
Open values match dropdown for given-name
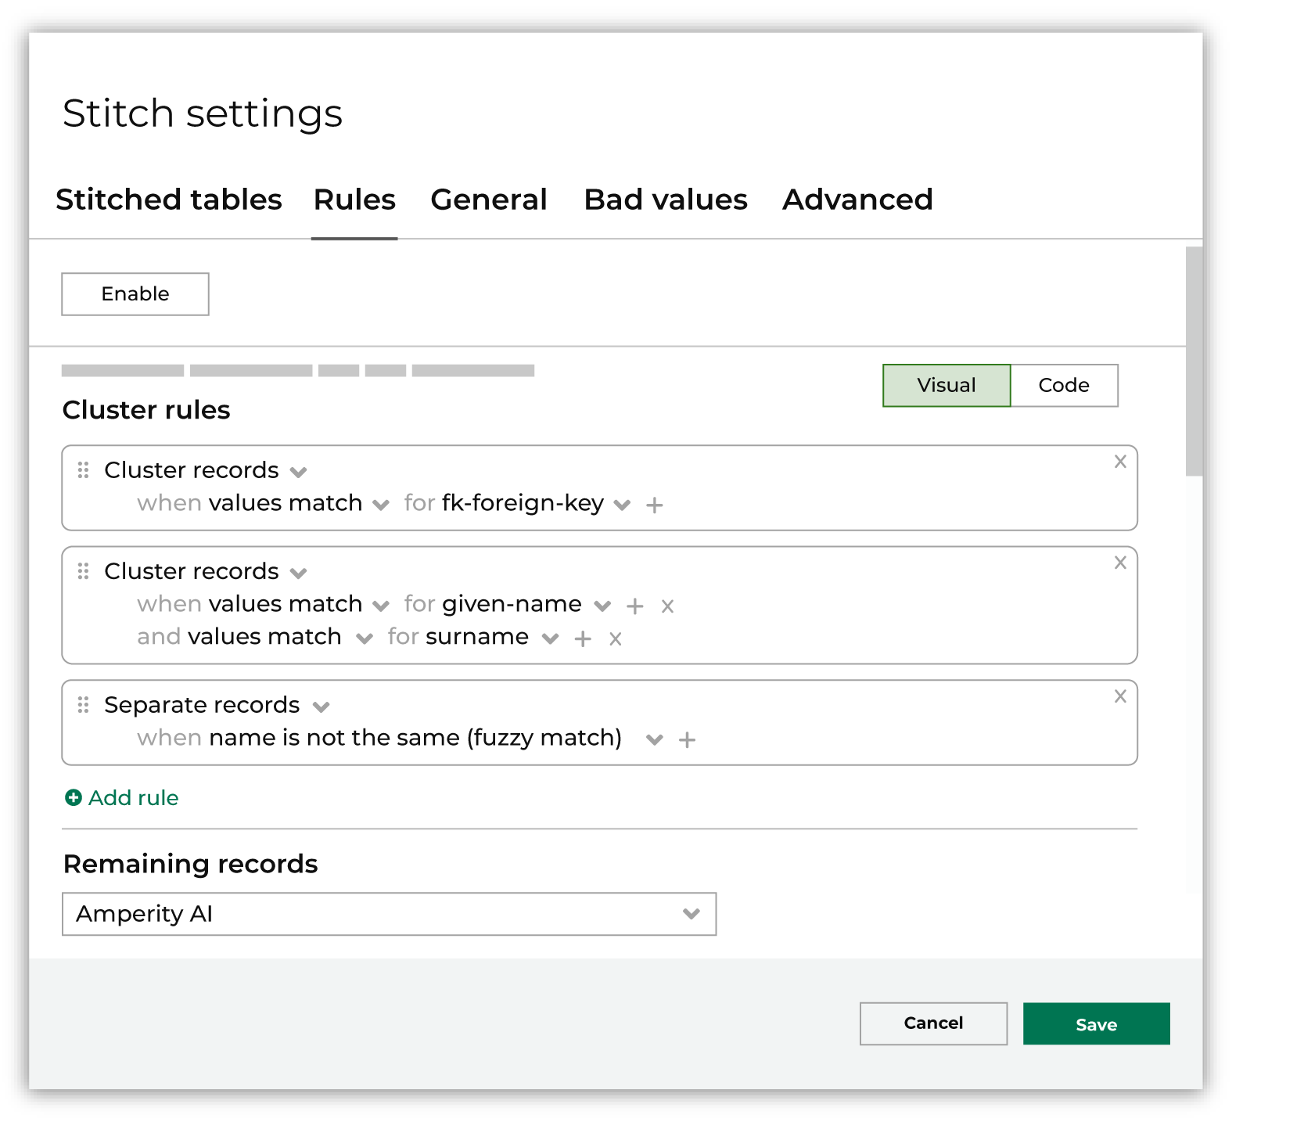tap(381, 606)
